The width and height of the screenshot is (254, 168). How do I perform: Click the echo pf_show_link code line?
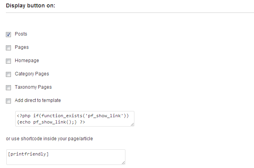(x=51, y=122)
